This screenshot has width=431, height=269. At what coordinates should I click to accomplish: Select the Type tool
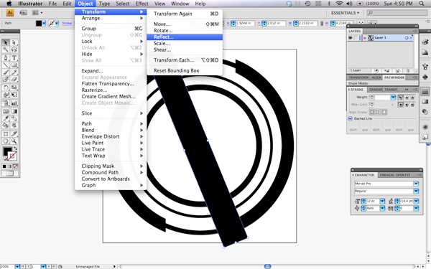[x=14, y=58]
